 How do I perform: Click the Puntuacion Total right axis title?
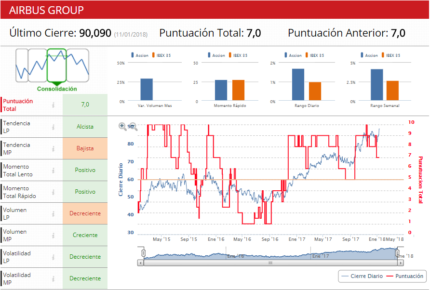point(420,180)
